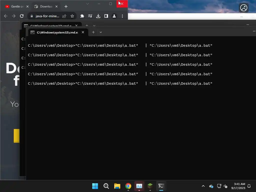This screenshot has height=192, width=256.
Task: Open Chrome tab search chevron
Action: click(x=87, y=4)
